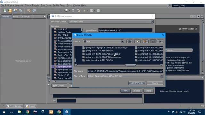The width and height of the screenshot is (205, 115).
Task: Open the Tools menu
Action: tap(69, 5)
